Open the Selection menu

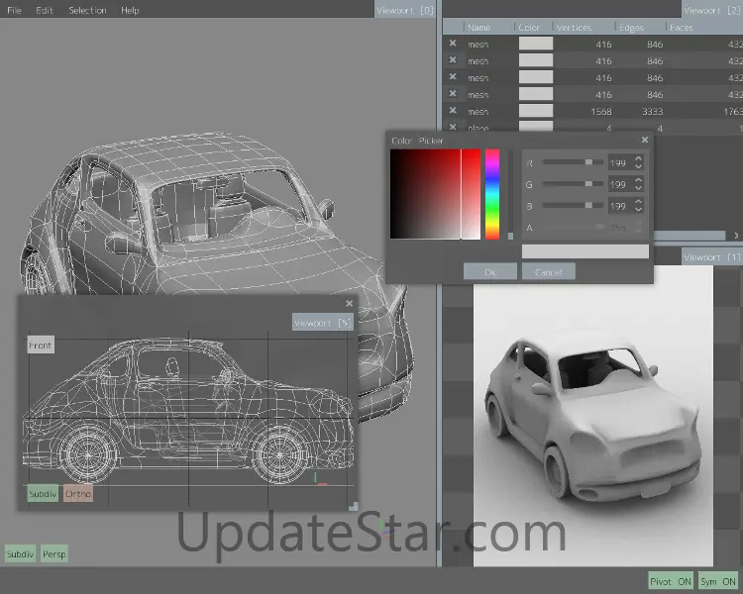(x=87, y=10)
